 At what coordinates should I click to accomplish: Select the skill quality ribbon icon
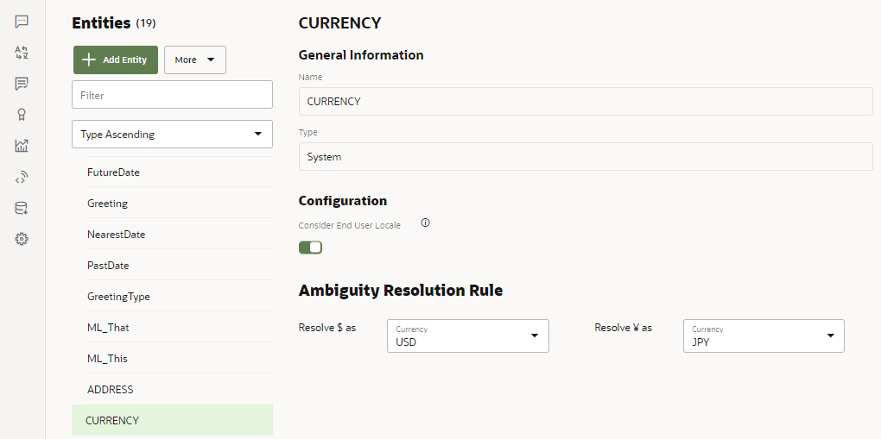tap(22, 115)
